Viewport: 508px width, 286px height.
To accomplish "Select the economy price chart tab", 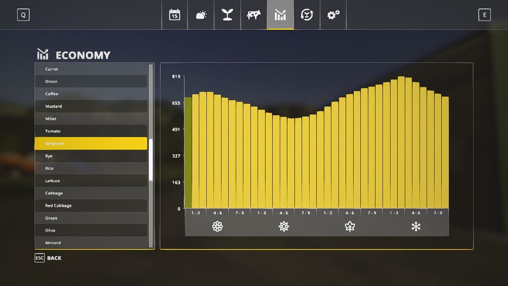I will coord(280,15).
